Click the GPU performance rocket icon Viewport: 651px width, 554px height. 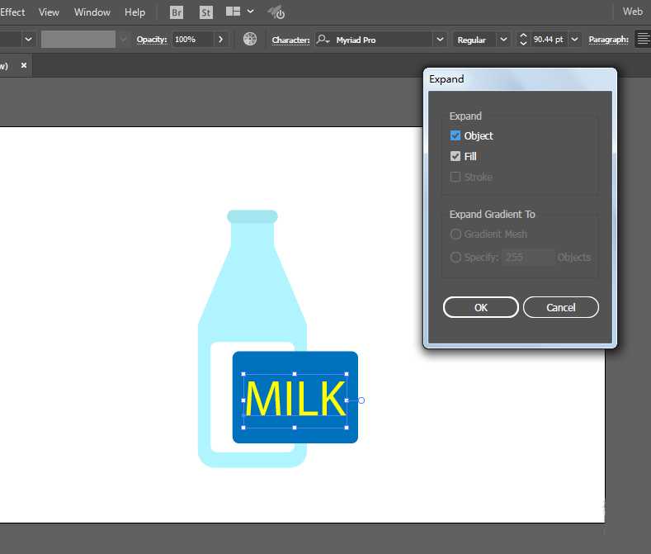278,12
